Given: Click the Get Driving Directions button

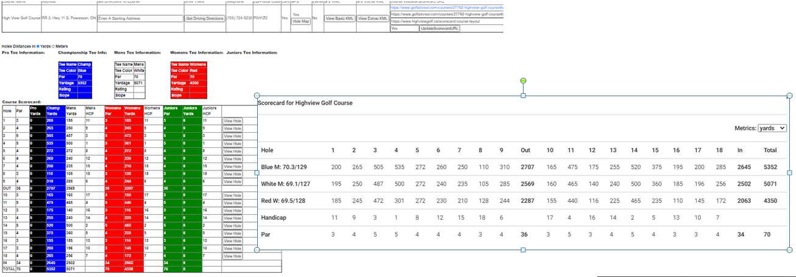Looking at the screenshot, I should tap(205, 18).
